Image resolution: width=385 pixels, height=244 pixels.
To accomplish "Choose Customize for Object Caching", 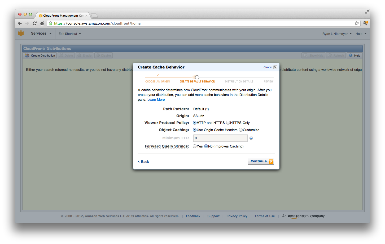I will pyautogui.click(x=240, y=130).
